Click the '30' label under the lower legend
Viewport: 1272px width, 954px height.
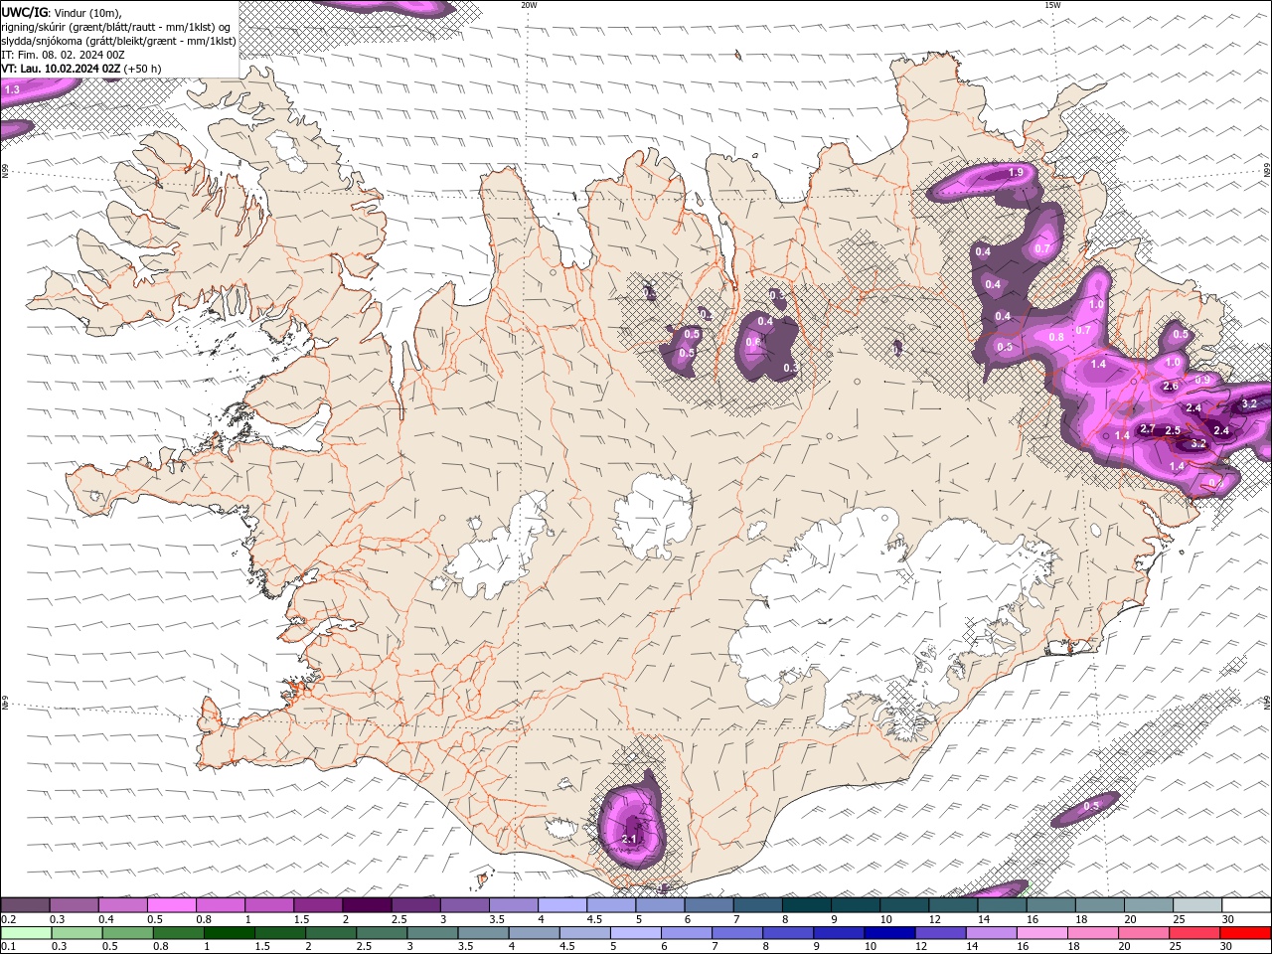(x=1228, y=947)
